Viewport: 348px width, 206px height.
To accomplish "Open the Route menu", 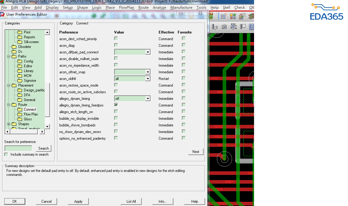I will tap(143, 8).
